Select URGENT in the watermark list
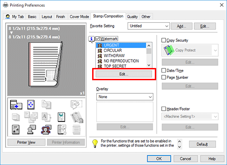The image size is (227, 165). click(x=121, y=45)
